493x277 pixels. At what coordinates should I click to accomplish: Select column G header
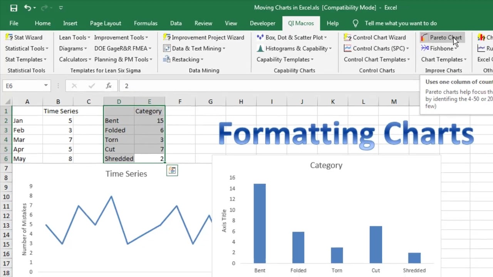[x=210, y=102]
